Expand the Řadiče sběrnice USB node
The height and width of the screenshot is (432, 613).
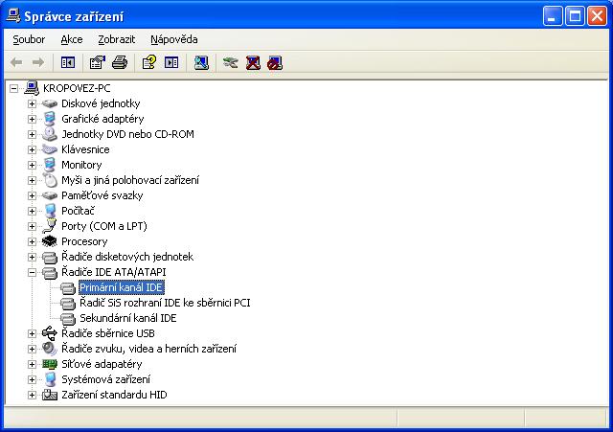(x=32, y=333)
